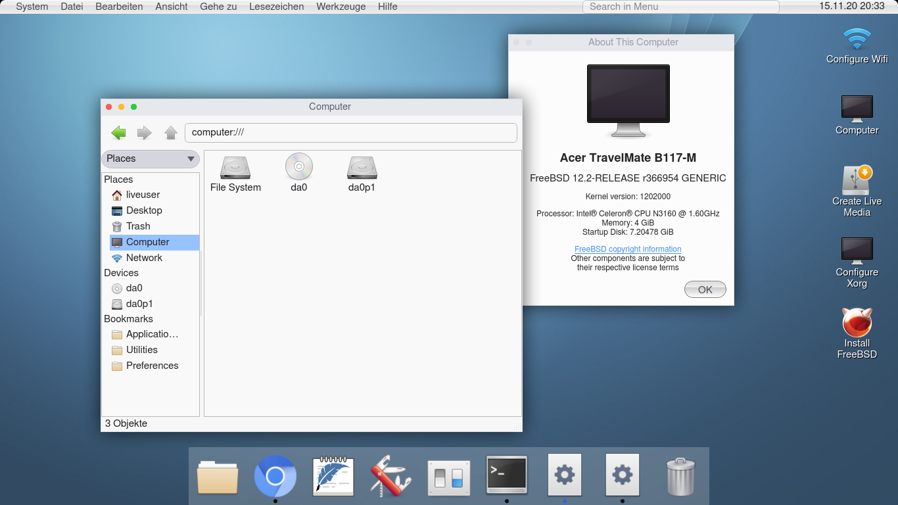Image resolution: width=898 pixels, height=505 pixels.
Task: Open the Chromium browser from the dock
Action: point(275,475)
